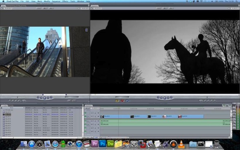The height and width of the screenshot is (150, 240).
Task: Open the Effects menu
Action: (65, 1)
